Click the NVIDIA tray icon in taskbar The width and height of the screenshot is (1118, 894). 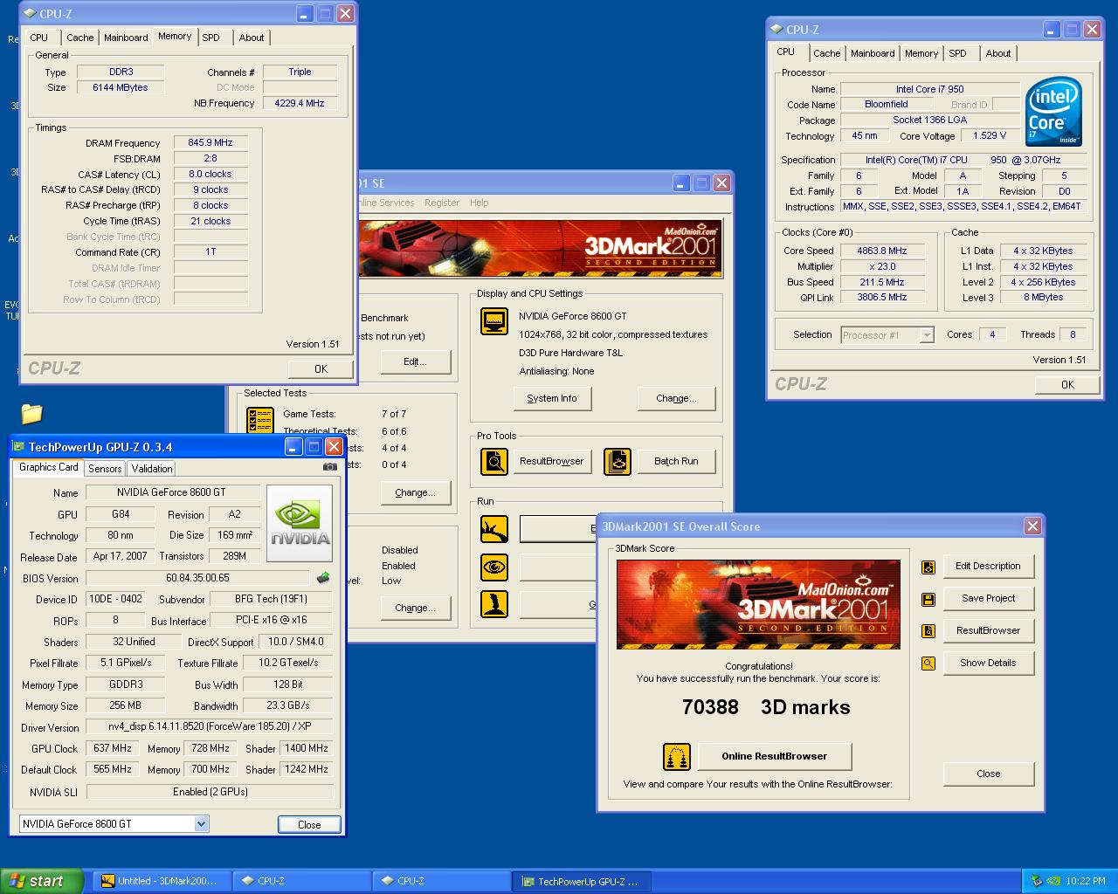1054,881
